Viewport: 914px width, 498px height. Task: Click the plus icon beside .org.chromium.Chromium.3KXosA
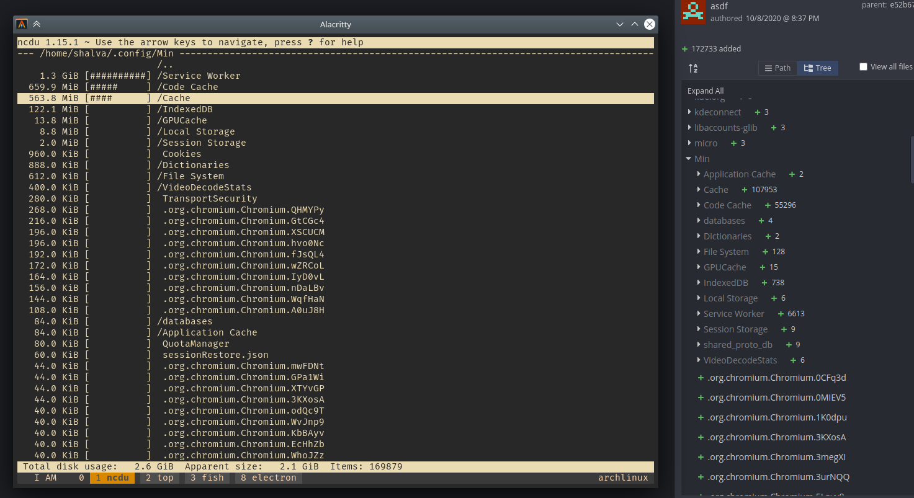[700, 437]
